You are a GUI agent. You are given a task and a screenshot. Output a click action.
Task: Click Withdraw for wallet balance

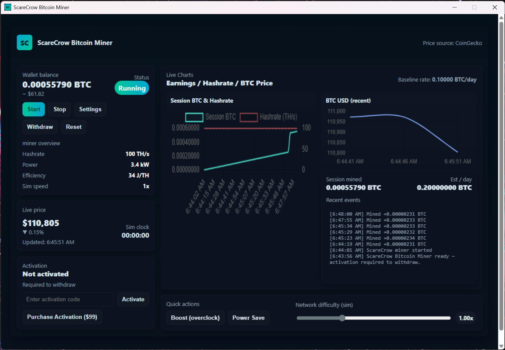(40, 127)
